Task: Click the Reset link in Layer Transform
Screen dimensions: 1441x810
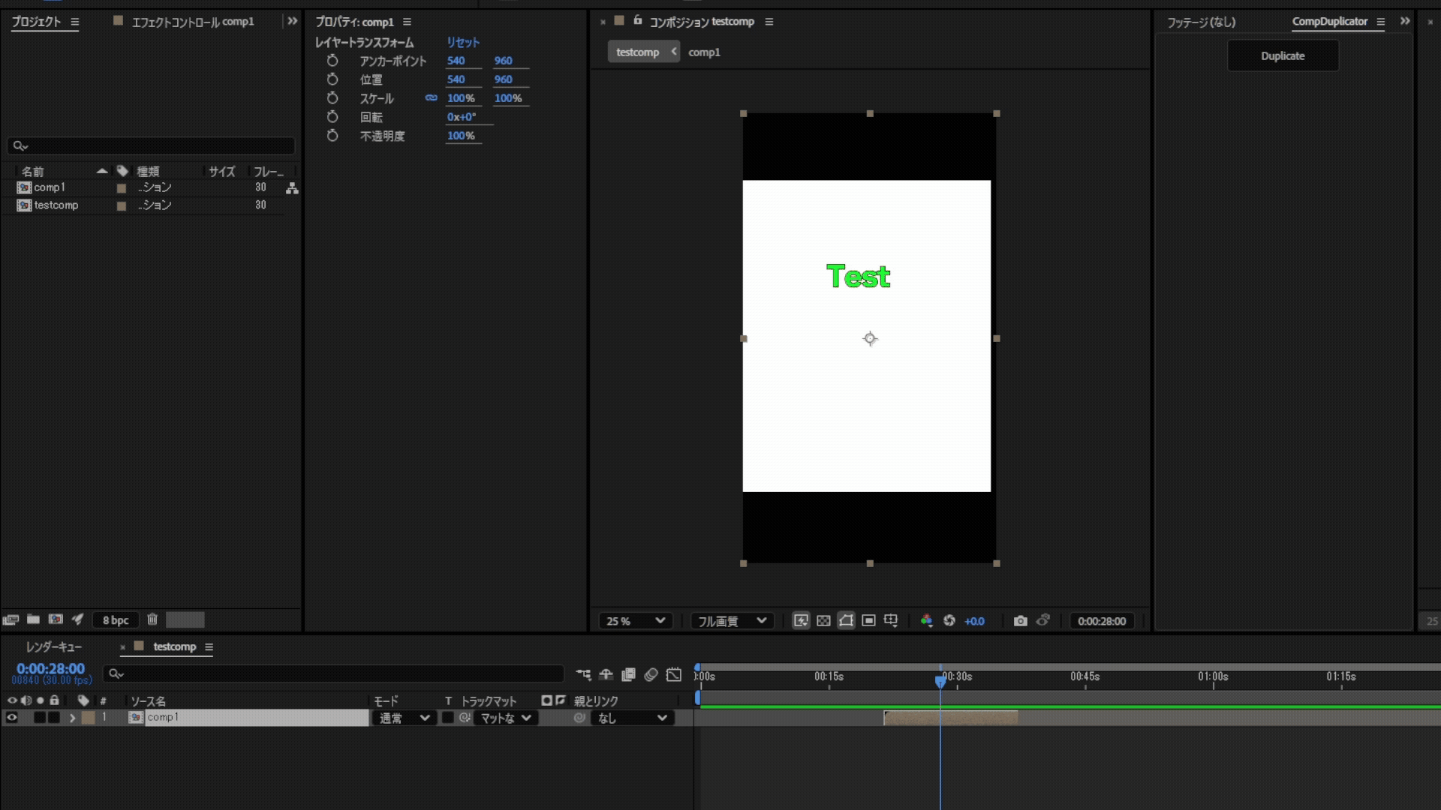Action: pos(462,43)
